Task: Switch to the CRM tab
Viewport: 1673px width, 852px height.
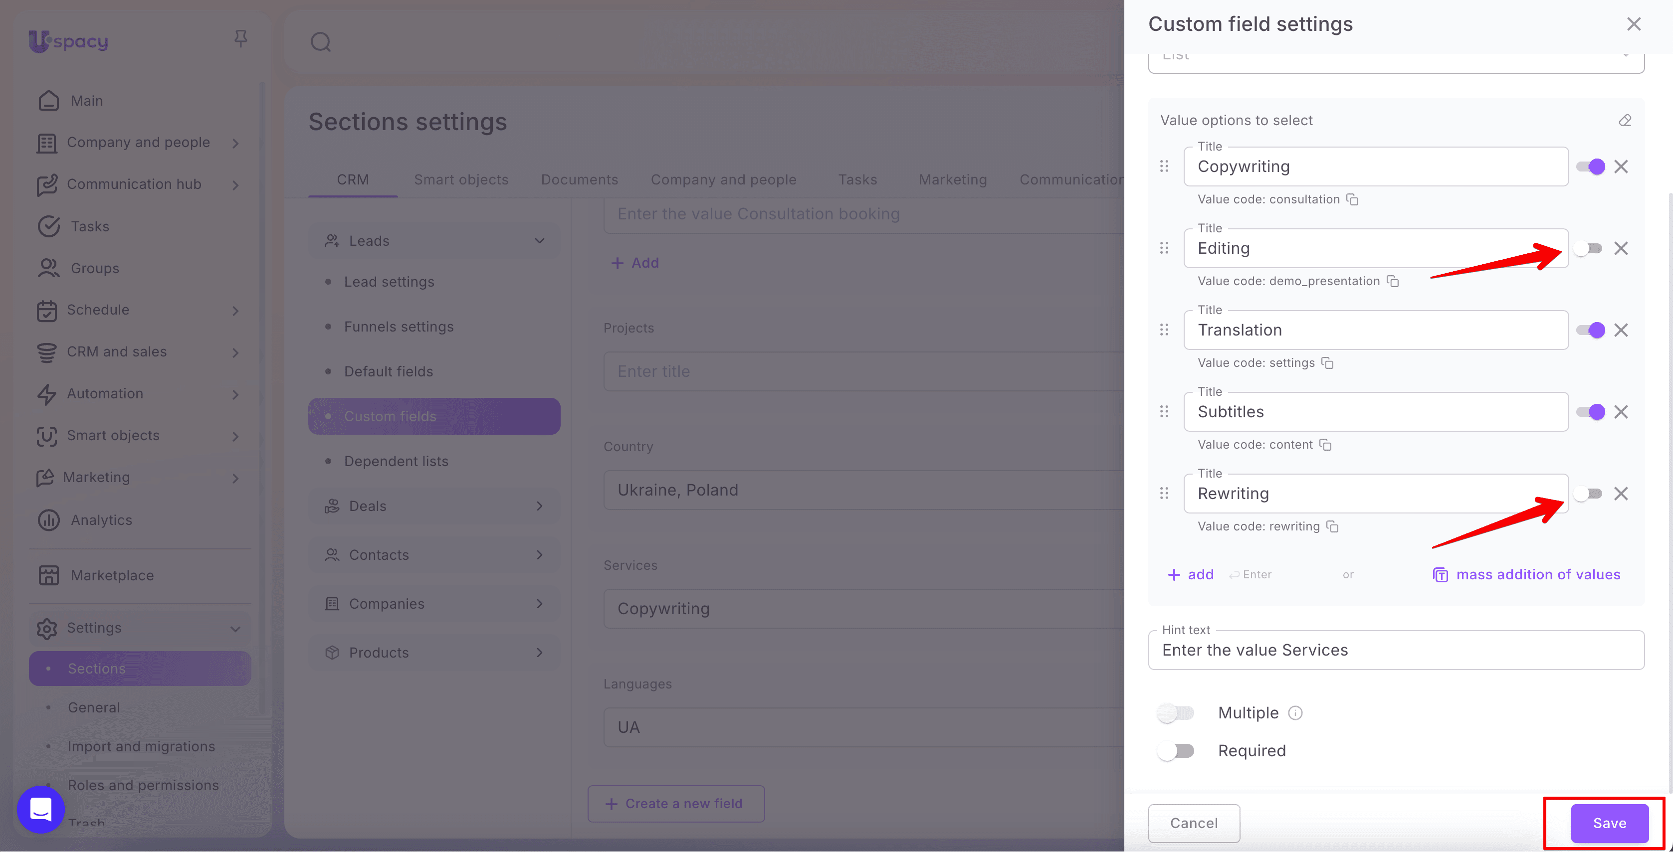Action: point(353,180)
